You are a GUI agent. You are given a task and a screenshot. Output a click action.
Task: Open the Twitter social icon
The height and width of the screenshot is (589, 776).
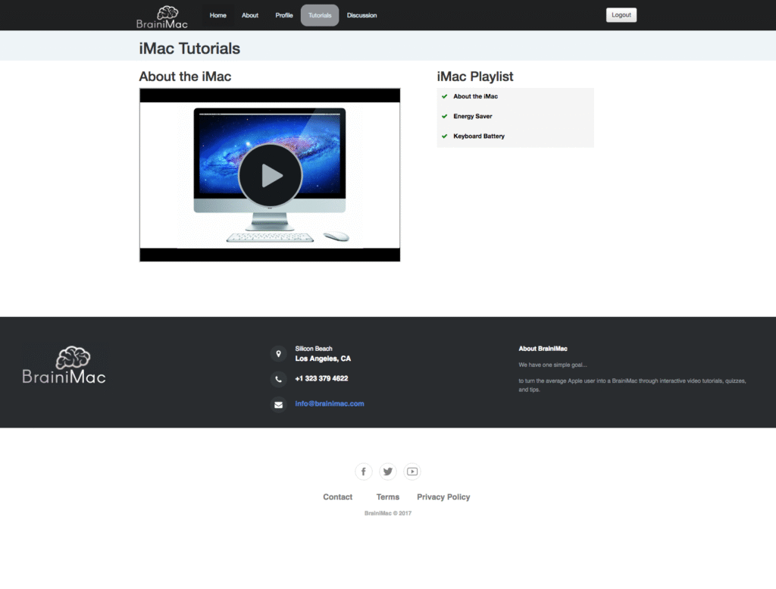(x=388, y=472)
